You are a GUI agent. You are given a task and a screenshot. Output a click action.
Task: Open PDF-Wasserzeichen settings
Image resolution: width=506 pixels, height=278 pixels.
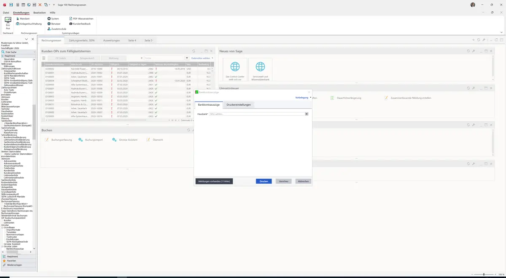(81, 19)
